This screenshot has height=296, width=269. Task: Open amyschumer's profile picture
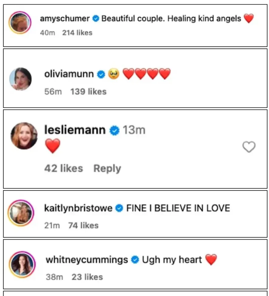tap(20, 23)
